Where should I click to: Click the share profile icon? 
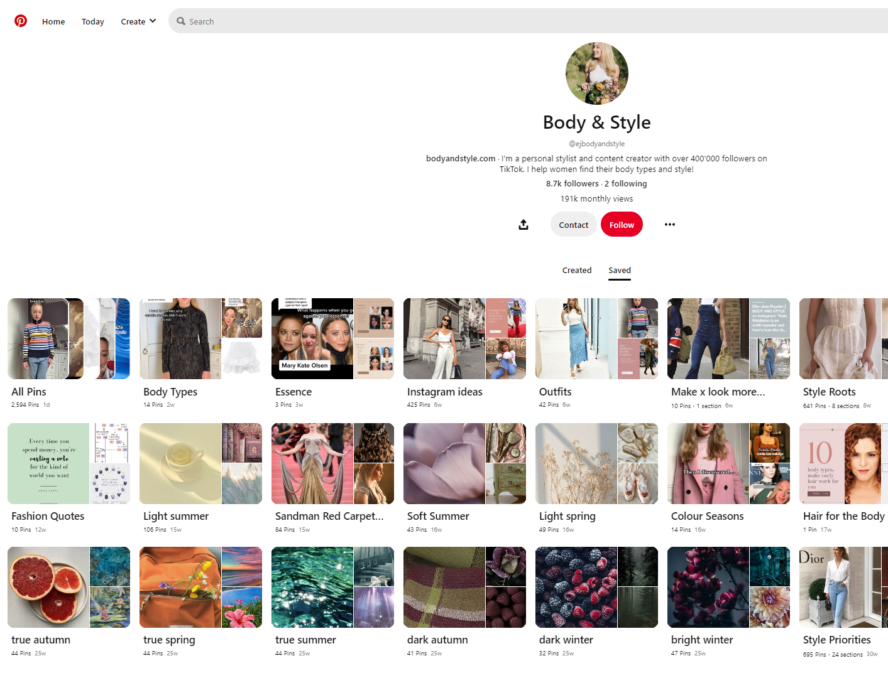(x=523, y=224)
